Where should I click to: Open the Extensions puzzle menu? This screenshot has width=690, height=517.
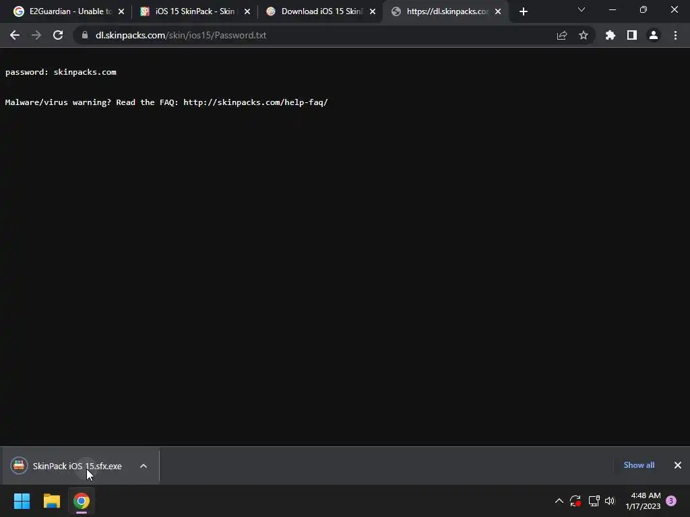[610, 35]
